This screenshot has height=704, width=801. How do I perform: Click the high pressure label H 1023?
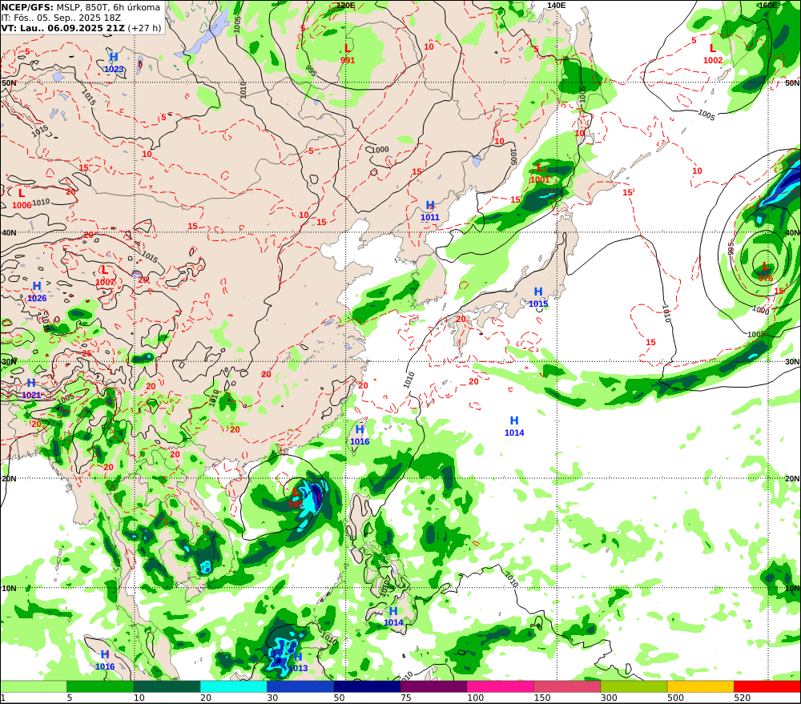114,62
